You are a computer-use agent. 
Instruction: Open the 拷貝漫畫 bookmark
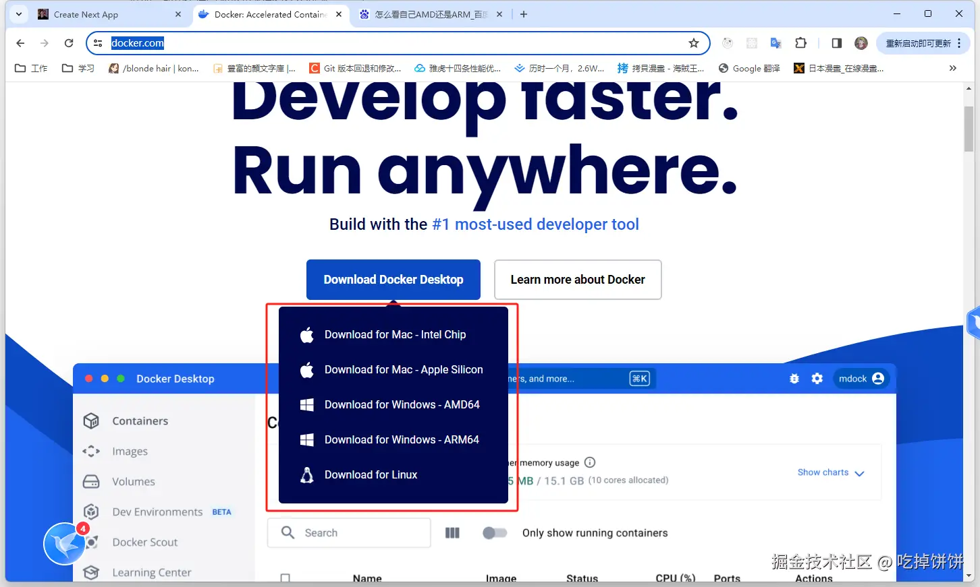click(x=661, y=68)
